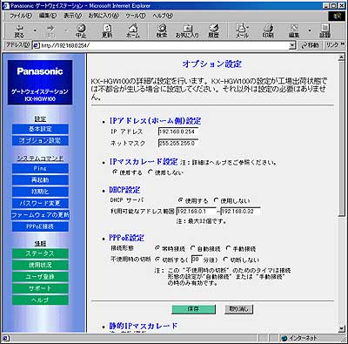Viewport: 348px width, 344px height.
Task: Open the Back button history dropdown arrow
Action: click(x=35, y=30)
